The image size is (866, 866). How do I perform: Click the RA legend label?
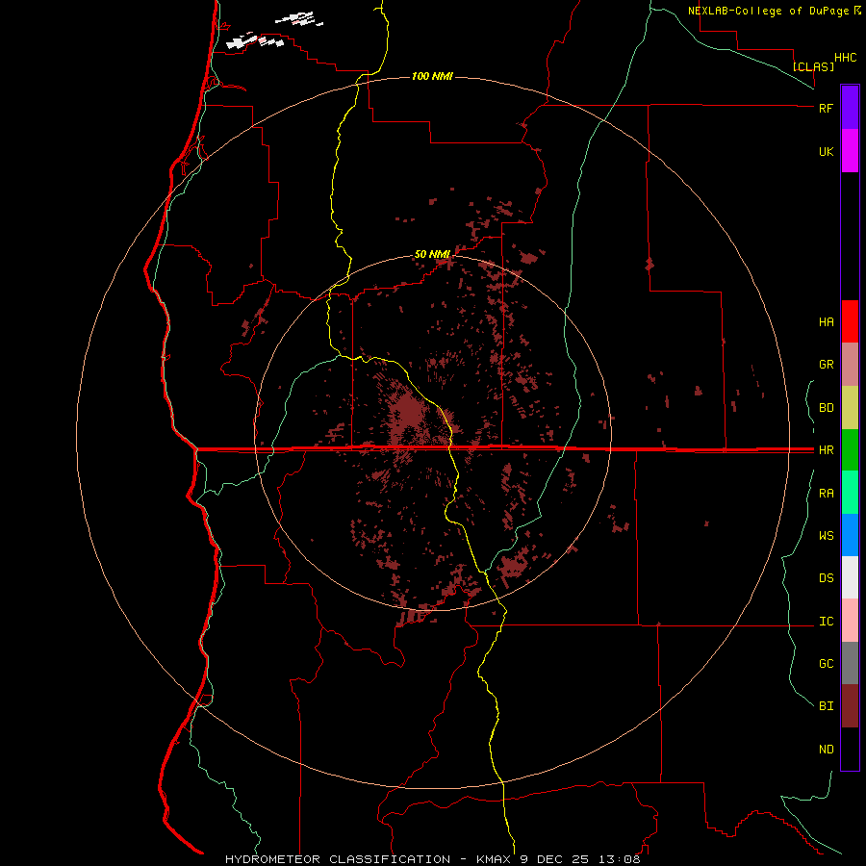826,494
